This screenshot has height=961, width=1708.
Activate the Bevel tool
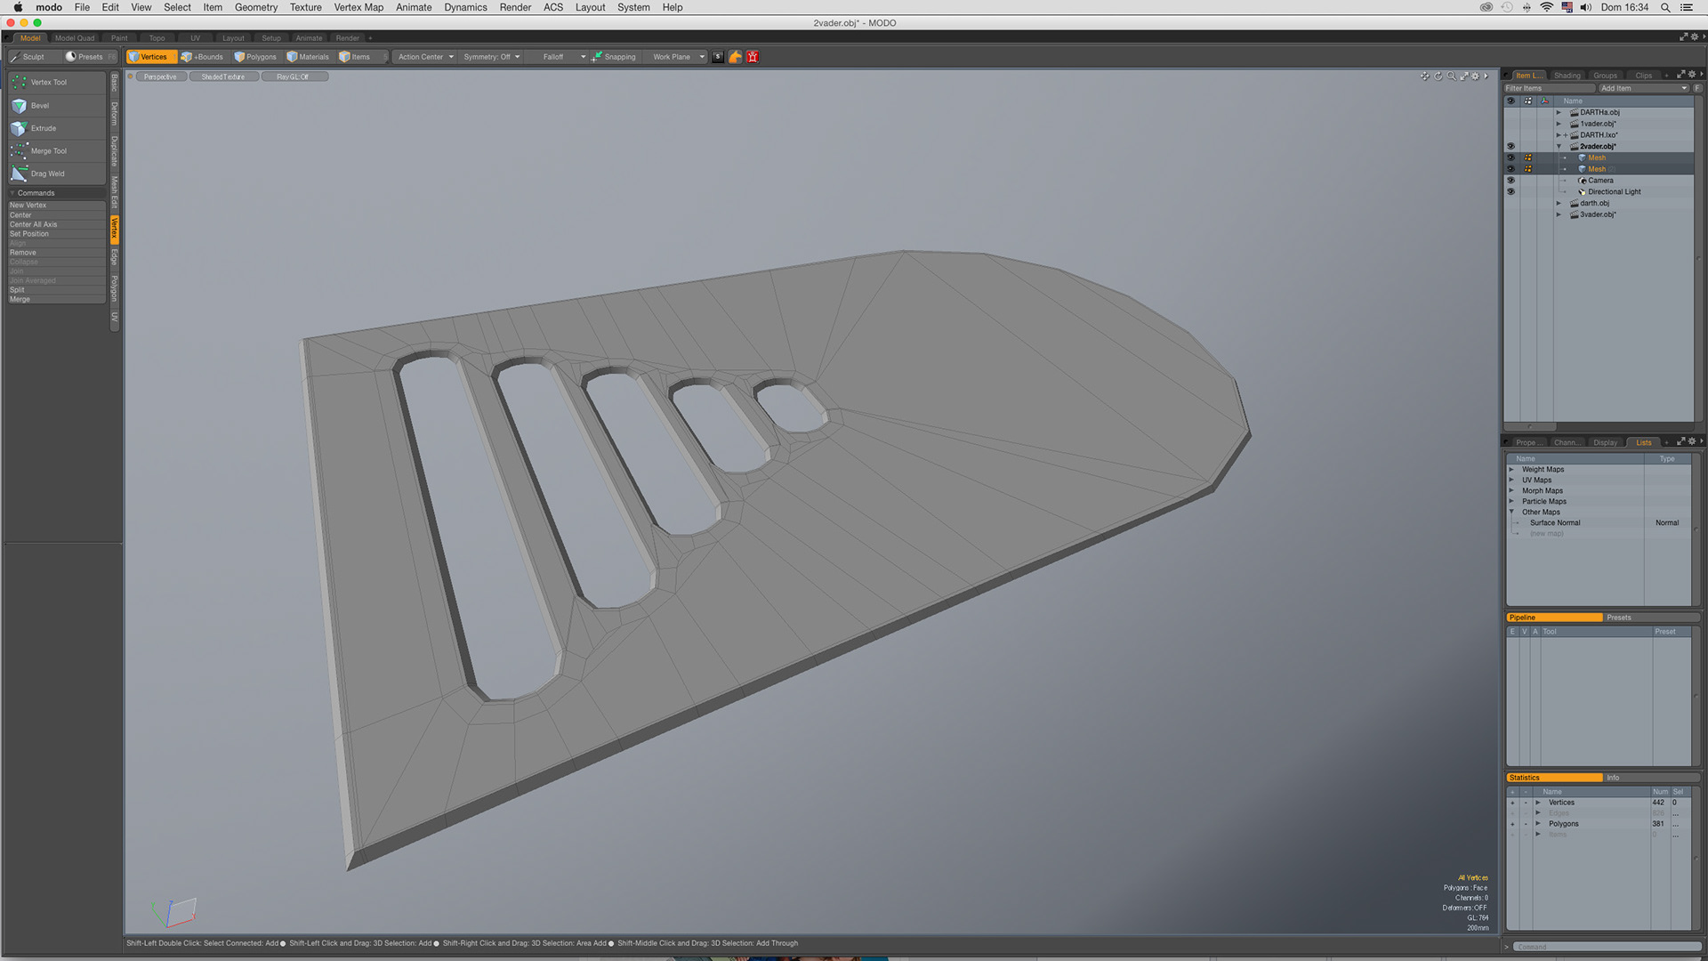(57, 105)
